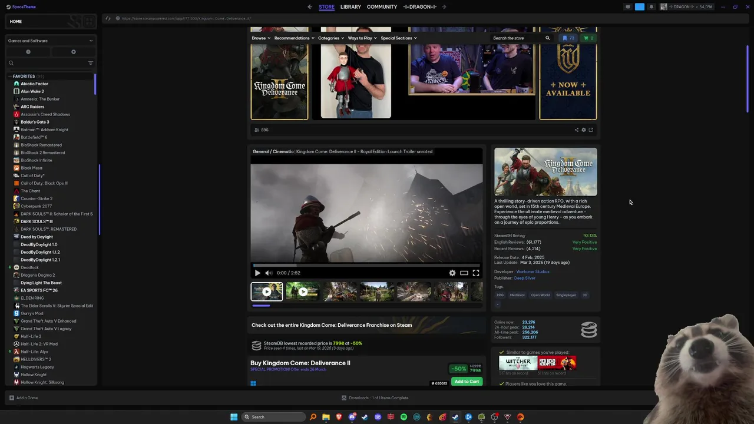The height and width of the screenshot is (424, 754).
Task: Open the friends chat icon in title bar
Action: tap(628, 6)
